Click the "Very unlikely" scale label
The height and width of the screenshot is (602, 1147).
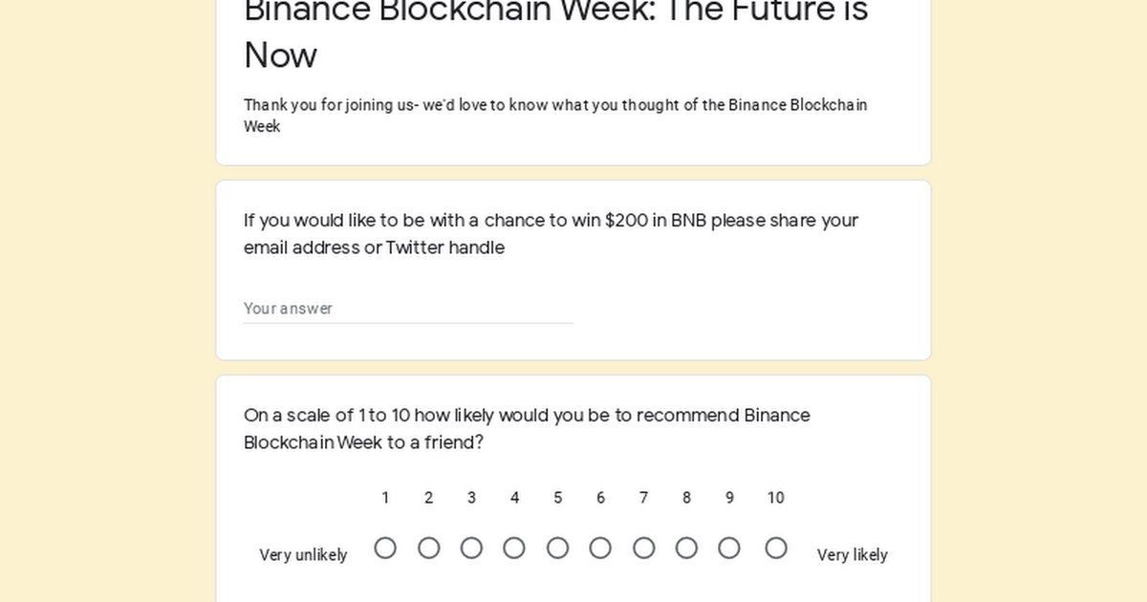[303, 555]
